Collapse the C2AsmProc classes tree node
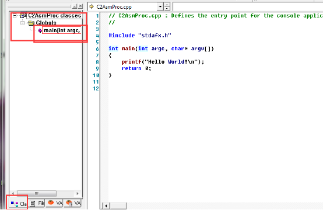This screenshot has height=210, width=323. [x=15, y=15]
